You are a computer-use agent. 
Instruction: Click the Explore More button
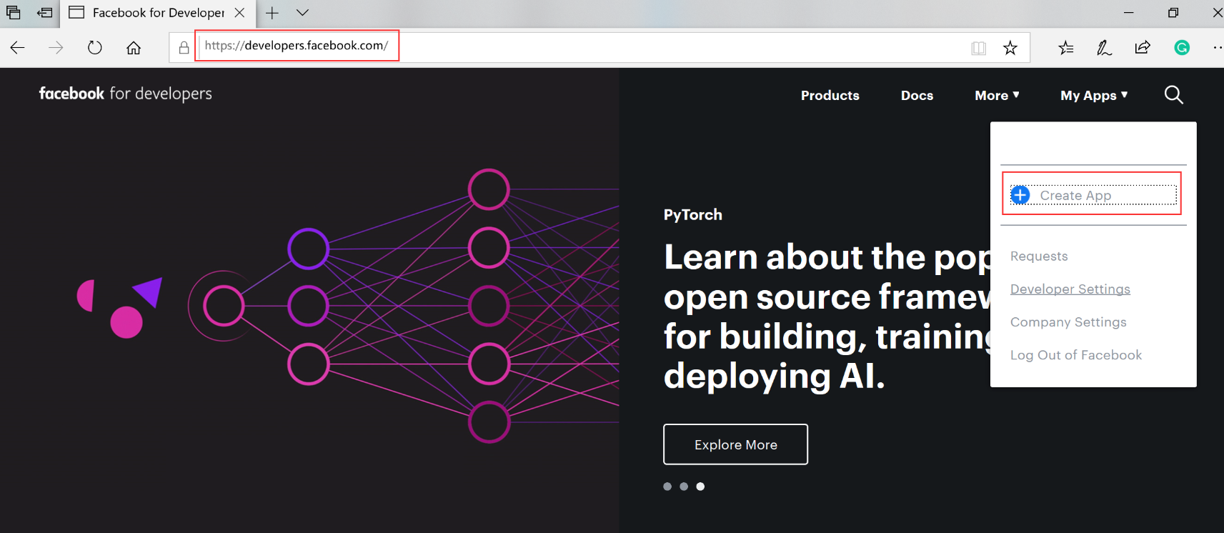(x=736, y=444)
